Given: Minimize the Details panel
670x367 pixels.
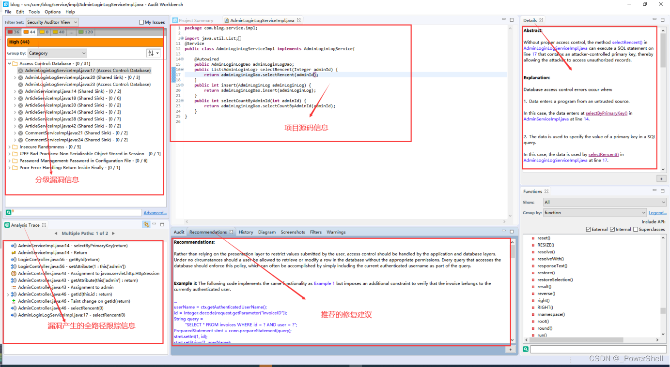Looking at the screenshot, I should point(655,20).
